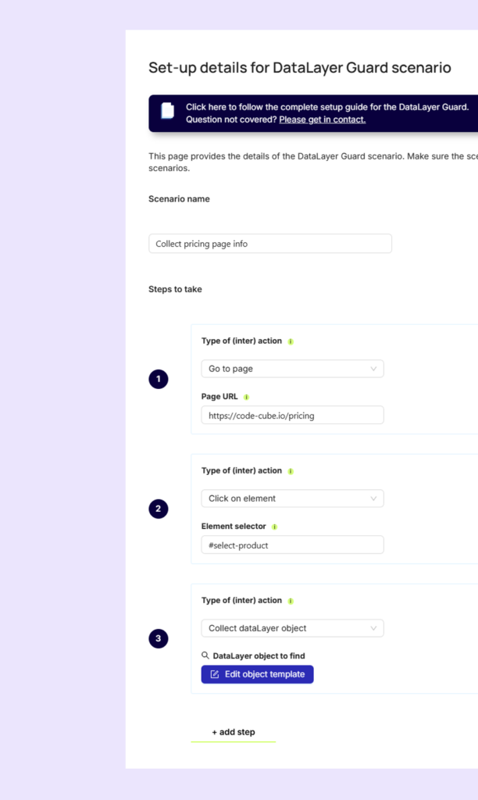Click the info icon beside step 2 action type

point(291,471)
